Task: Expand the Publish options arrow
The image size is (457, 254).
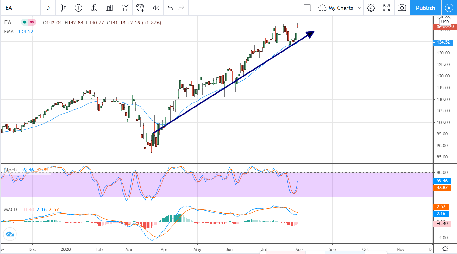Action: tap(449, 8)
